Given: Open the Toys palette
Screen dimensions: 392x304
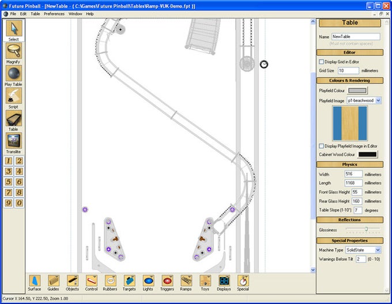Looking at the screenshot, I should (x=205, y=281).
